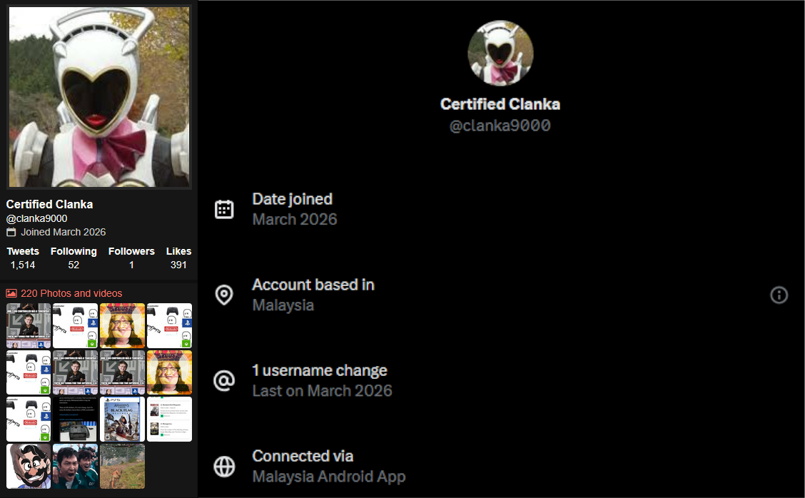The width and height of the screenshot is (805, 498).
Task: Click the calendar icon beside Date joined
Action: (224, 209)
